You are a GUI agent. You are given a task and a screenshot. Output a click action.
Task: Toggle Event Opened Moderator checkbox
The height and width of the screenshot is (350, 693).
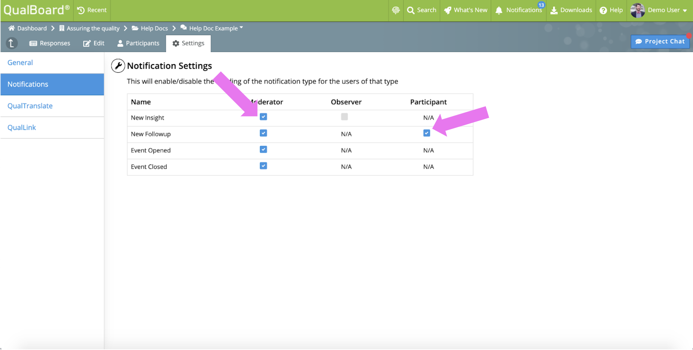264,150
